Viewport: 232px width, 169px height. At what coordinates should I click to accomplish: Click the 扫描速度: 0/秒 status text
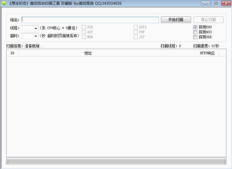pos(206,46)
